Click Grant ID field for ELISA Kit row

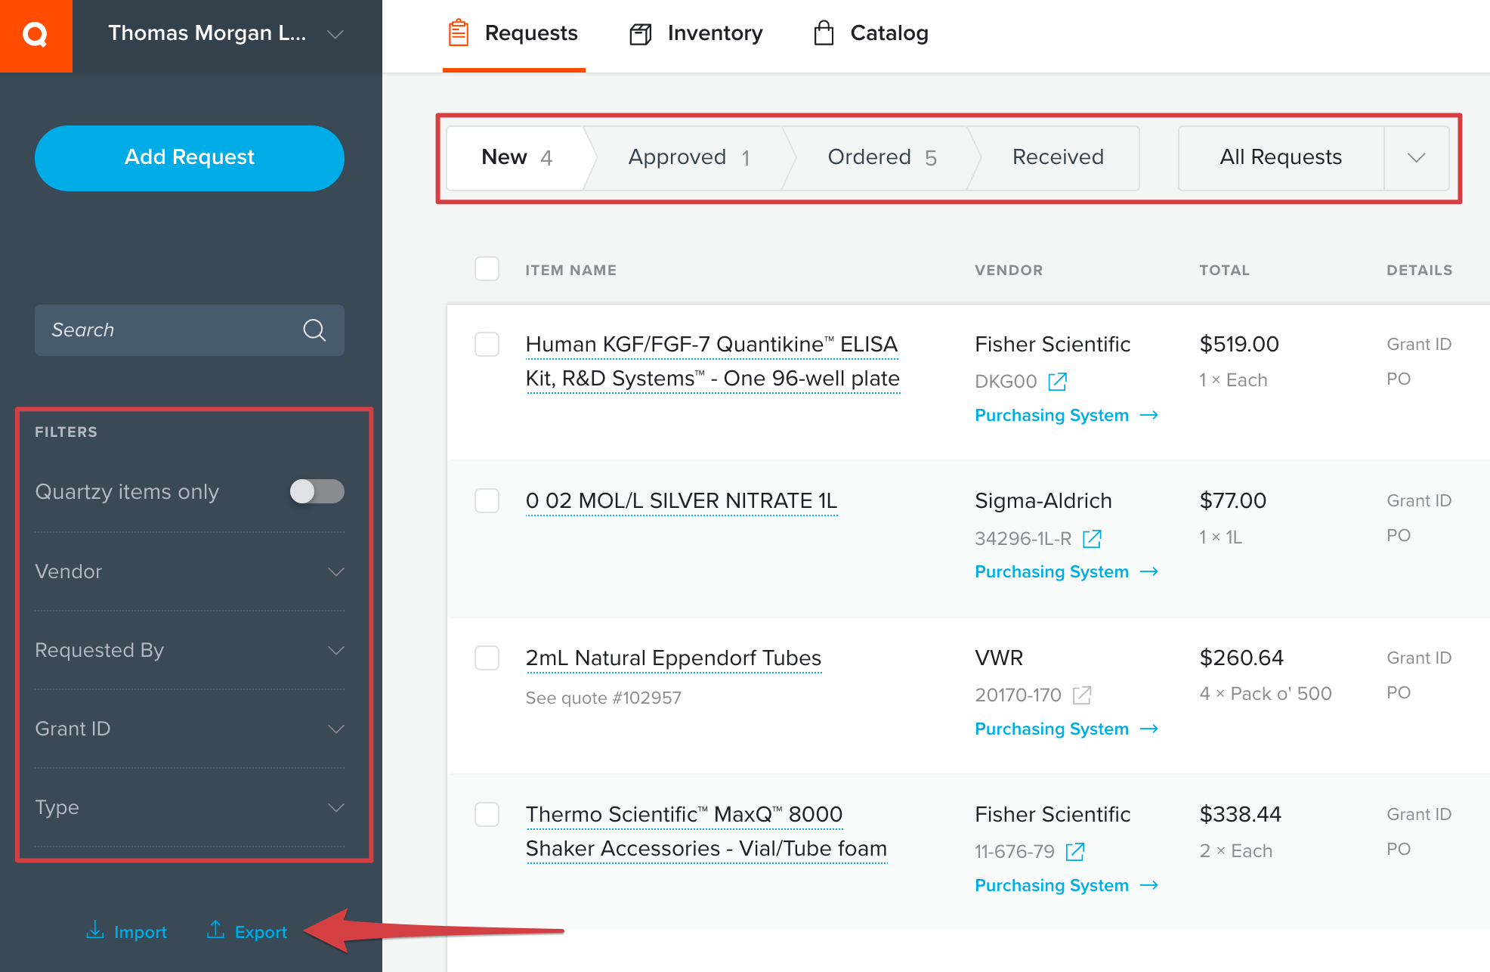(x=1419, y=344)
